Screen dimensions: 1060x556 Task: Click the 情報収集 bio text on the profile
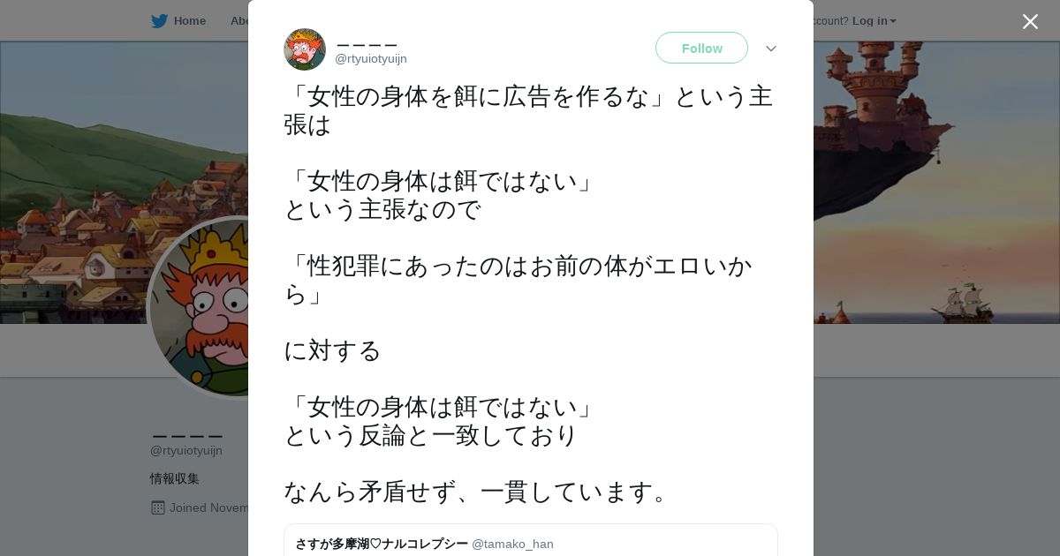[175, 478]
